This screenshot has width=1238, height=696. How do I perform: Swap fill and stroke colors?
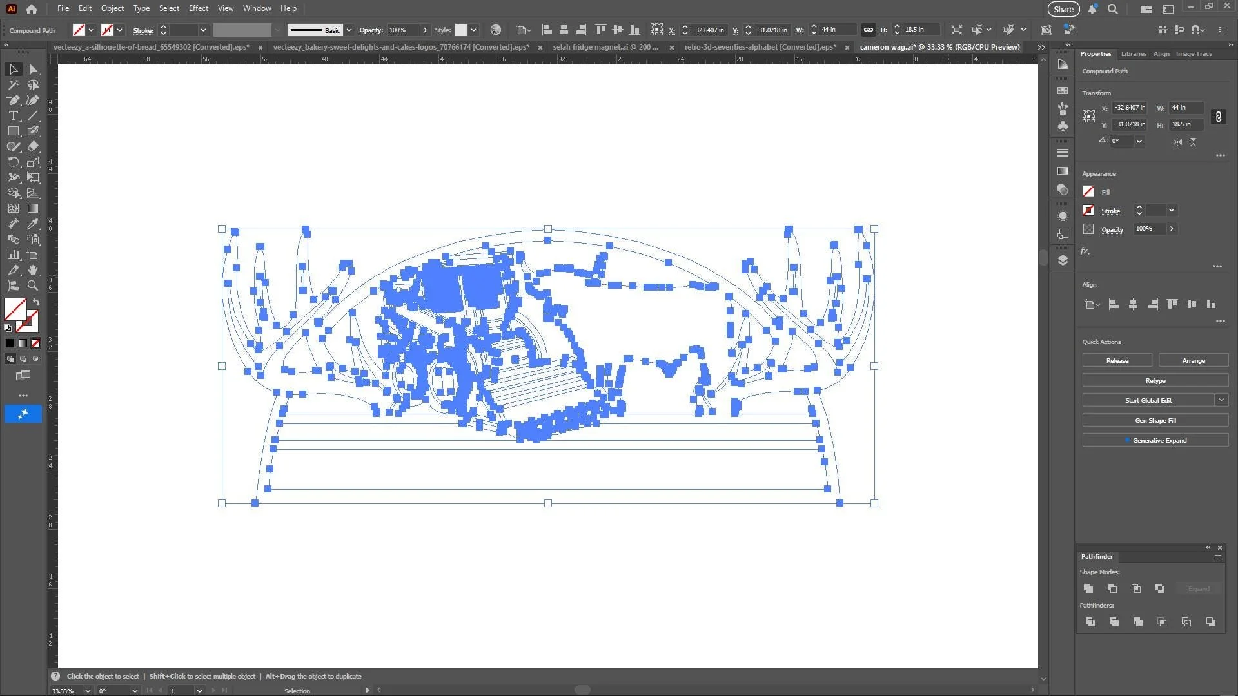36,302
